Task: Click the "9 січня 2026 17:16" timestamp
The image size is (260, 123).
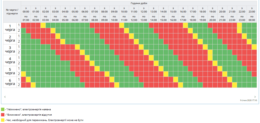Action: [248, 100]
